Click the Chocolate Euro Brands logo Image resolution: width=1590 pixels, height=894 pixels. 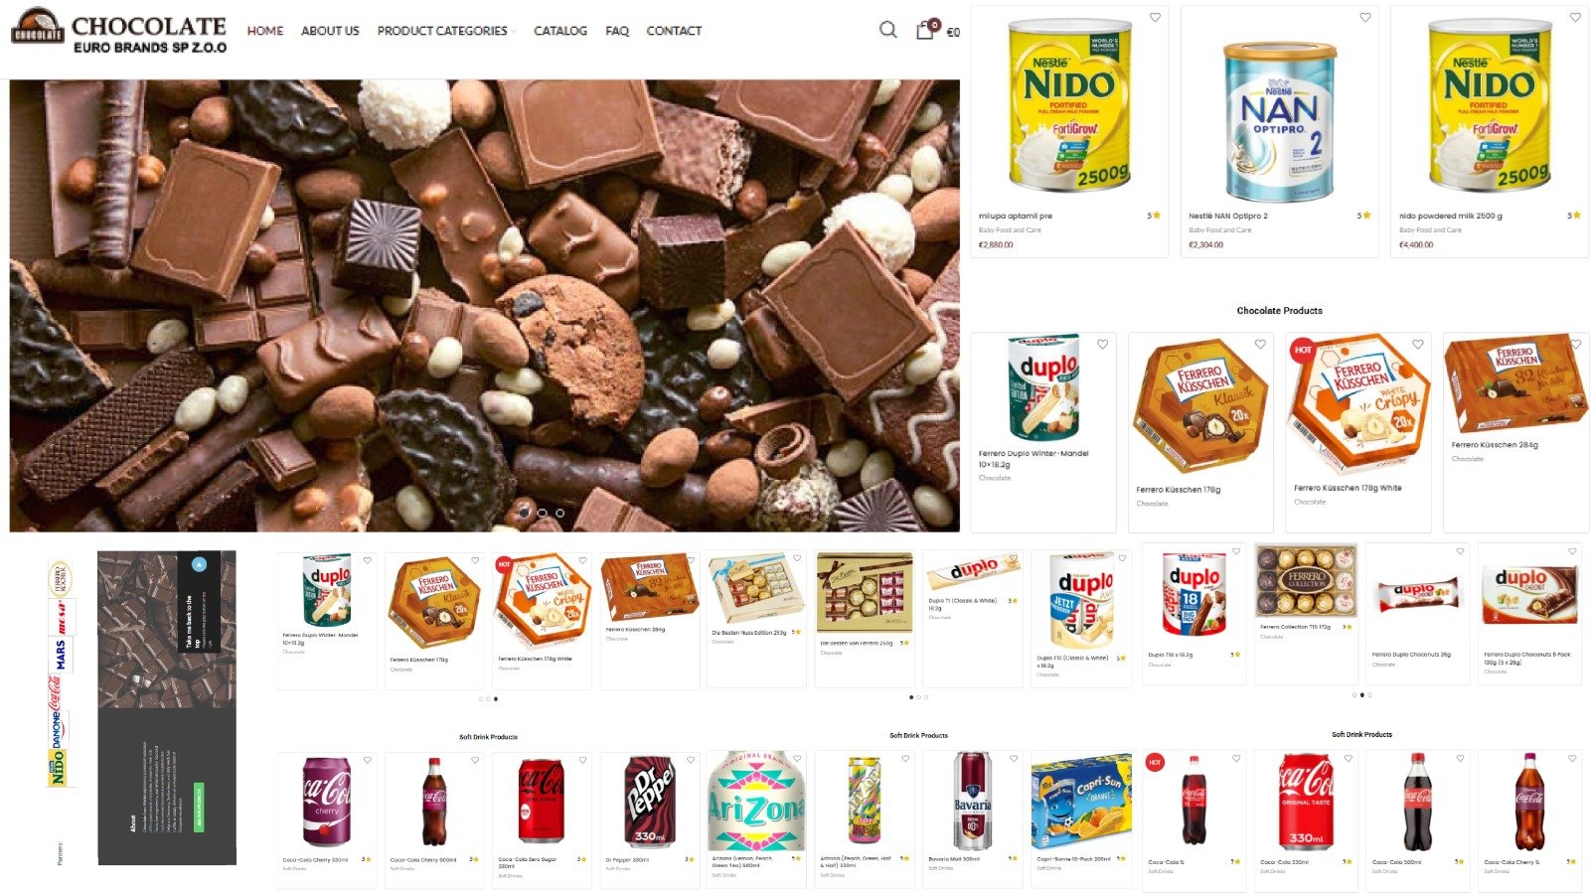pos(119,30)
